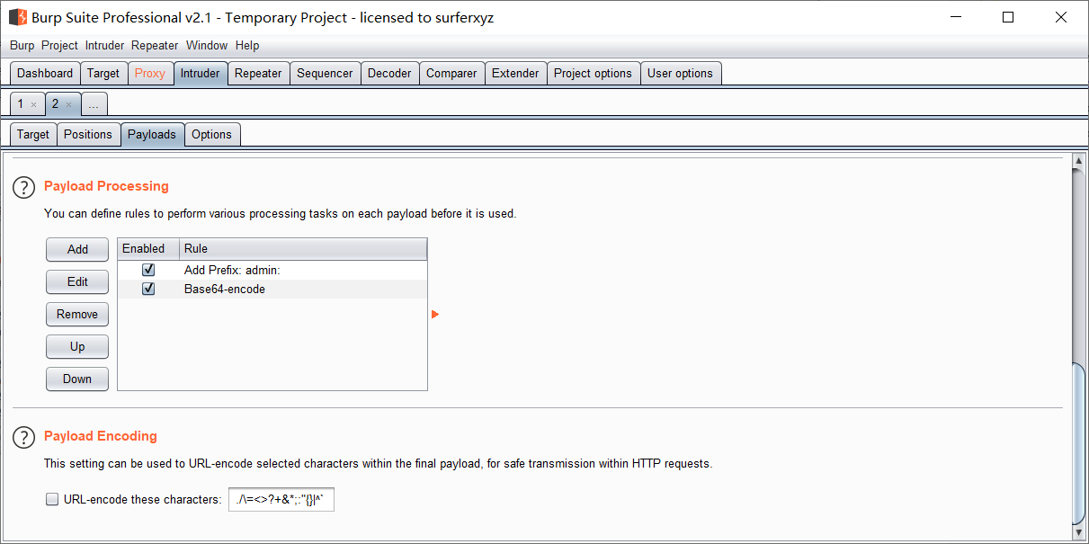
Task: Open Payload Encoding help icon
Action: click(x=23, y=438)
